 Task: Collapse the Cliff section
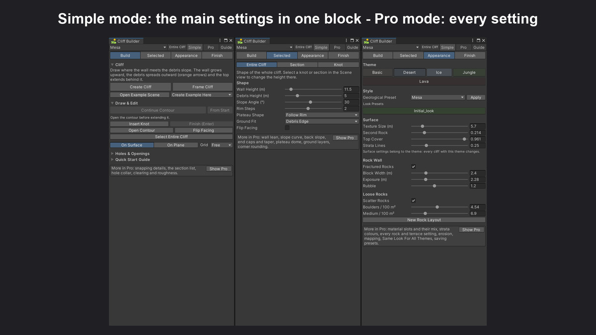[112, 65]
